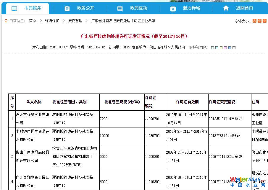
Task: Click the 政民互动 chat bubble icon
Action: (x=120, y=9)
